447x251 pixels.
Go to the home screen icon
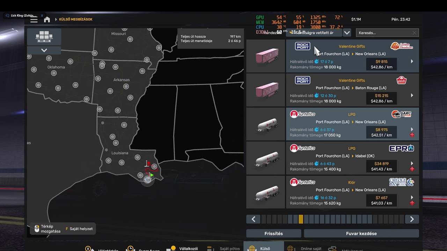47,20
